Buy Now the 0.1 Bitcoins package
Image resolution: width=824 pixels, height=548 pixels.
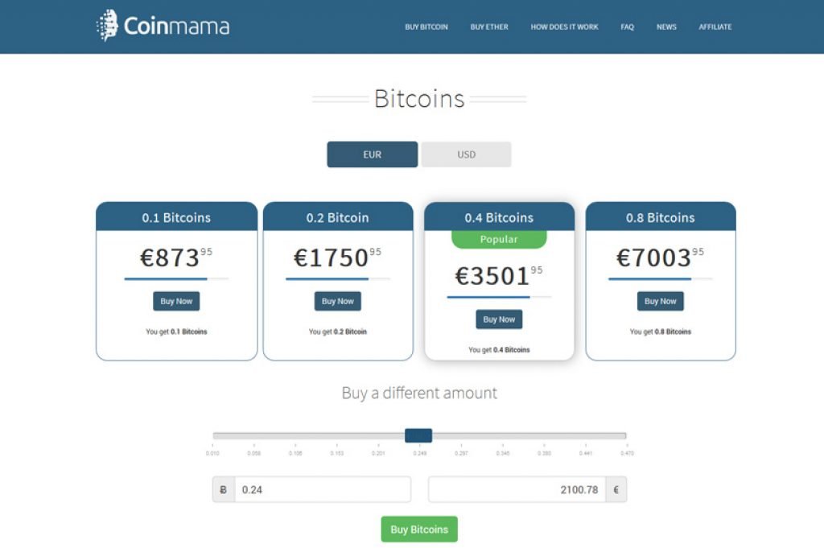pyautogui.click(x=176, y=301)
